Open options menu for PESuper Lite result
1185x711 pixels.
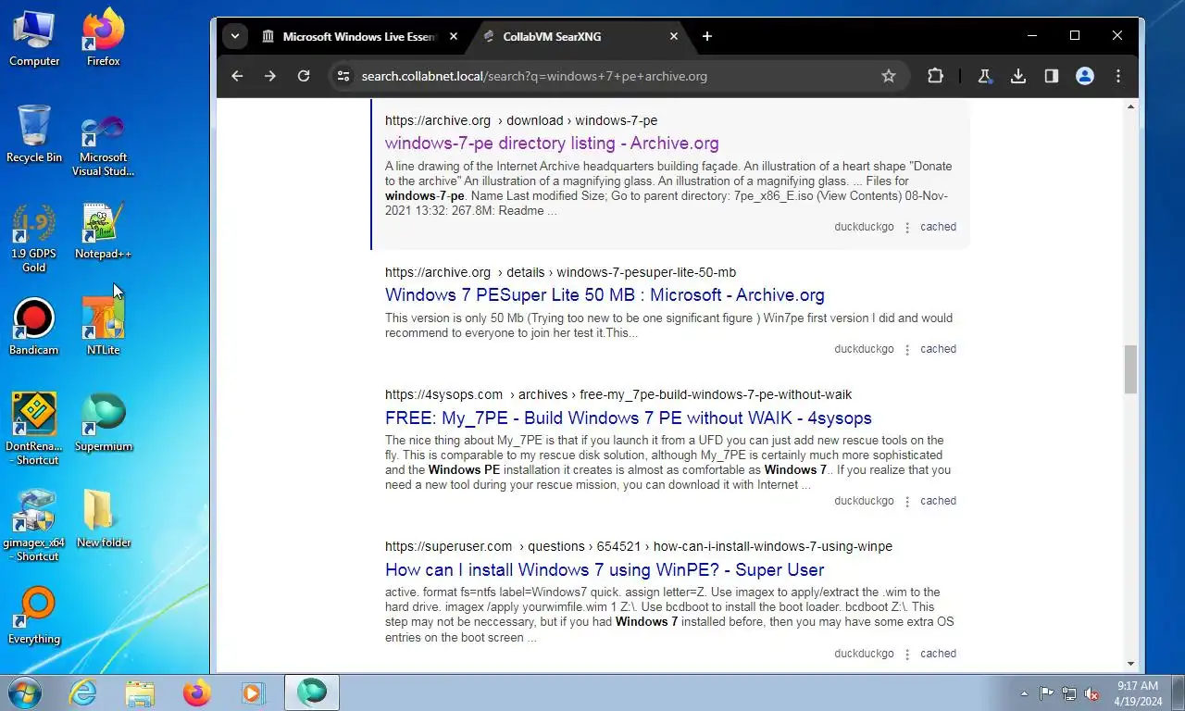(x=907, y=349)
